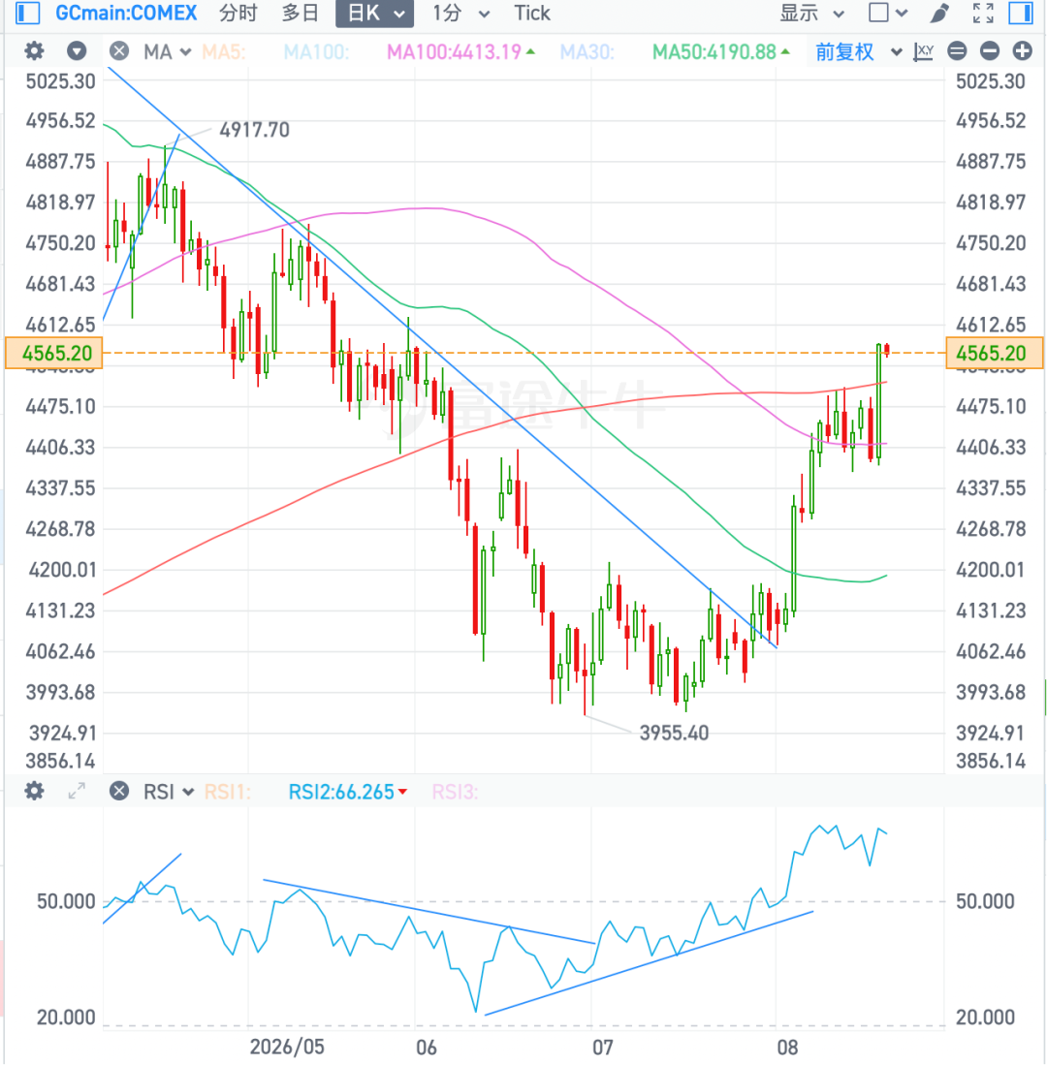The width and height of the screenshot is (1047, 1065).
Task: Toggle the MA30 line visibility
Action: coord(587,51)
